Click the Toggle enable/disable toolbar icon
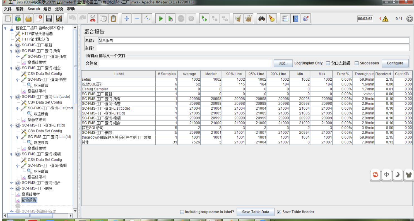This screenshot has height=221, width=414. coord(147,19)
